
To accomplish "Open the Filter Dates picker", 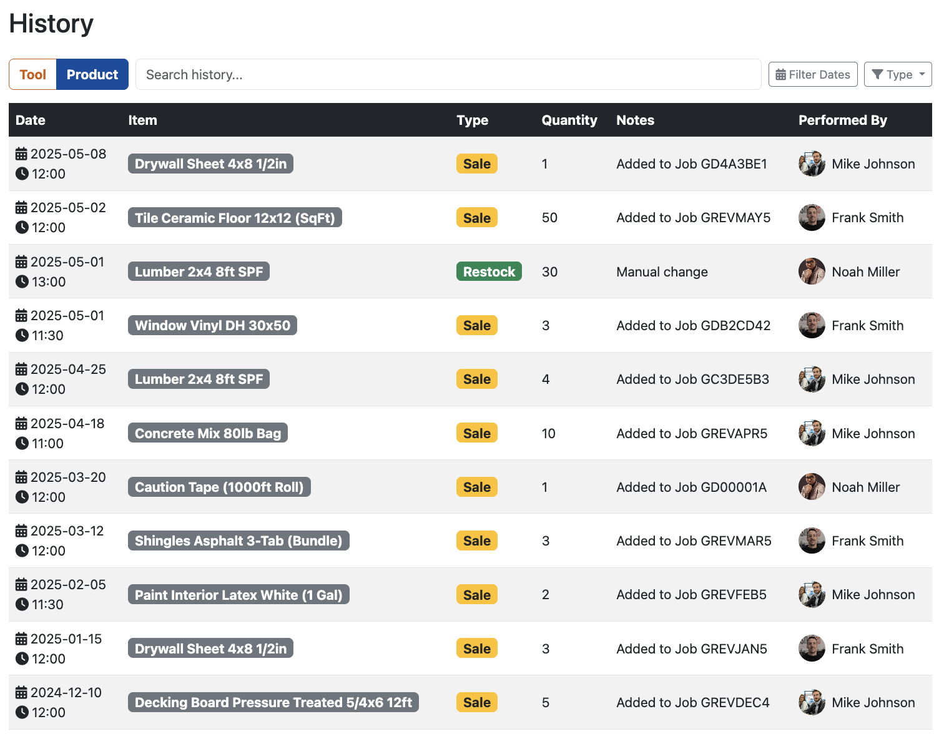I will pos(813,74).
